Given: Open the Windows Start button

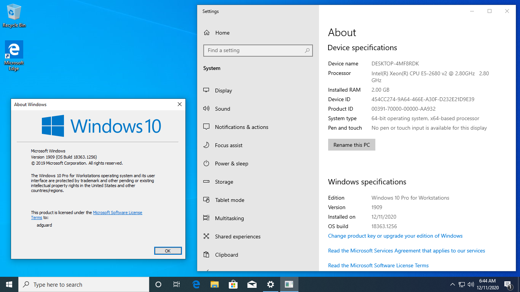Looking at the screenshot, I should click(9, 284).
